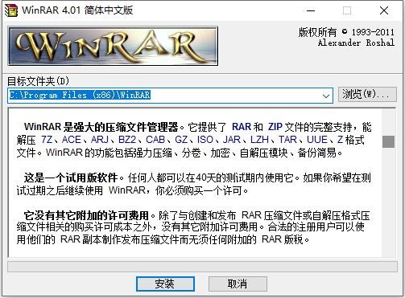Click the description text scrollbar thumb

tap(388, 141)
